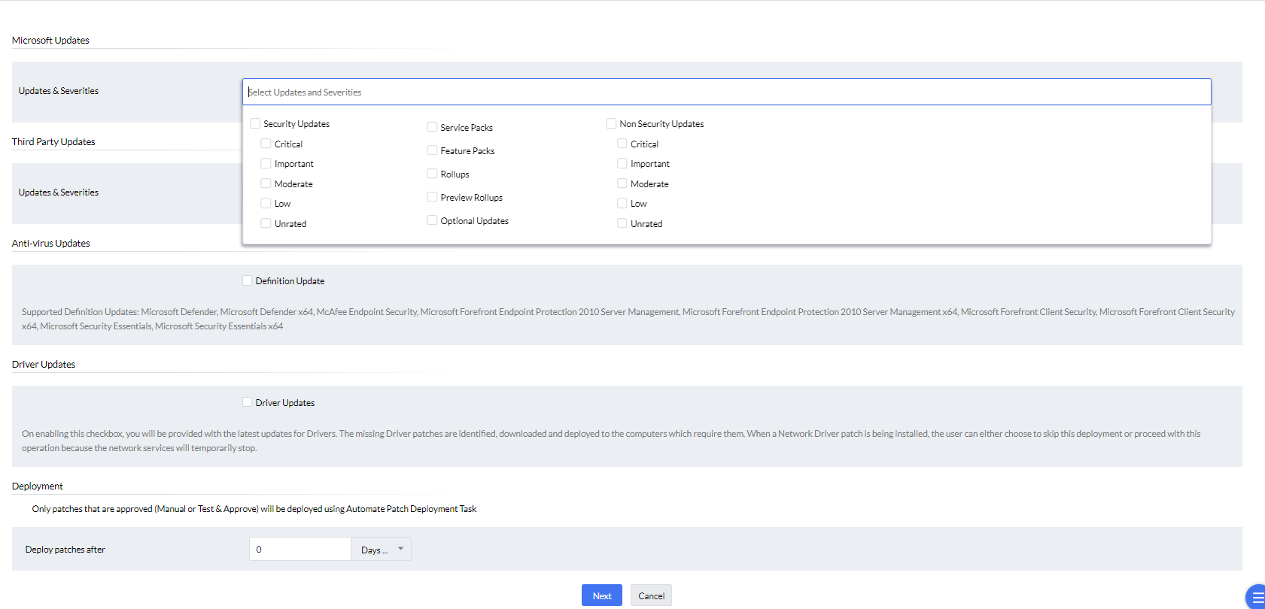This screenshot has height=609, width=1265.
Task: Select the Feature Packs option
Action: 433,150
